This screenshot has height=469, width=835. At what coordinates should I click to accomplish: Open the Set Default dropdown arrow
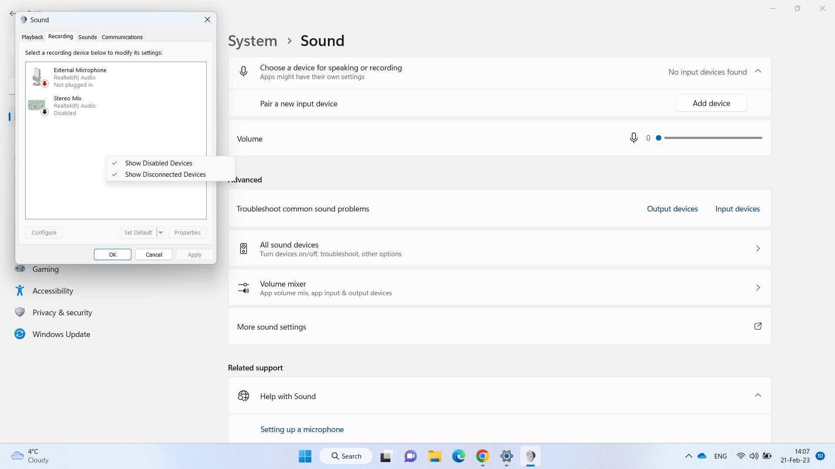pos(160,232)
